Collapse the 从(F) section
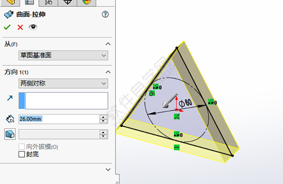 coord(108,44)
